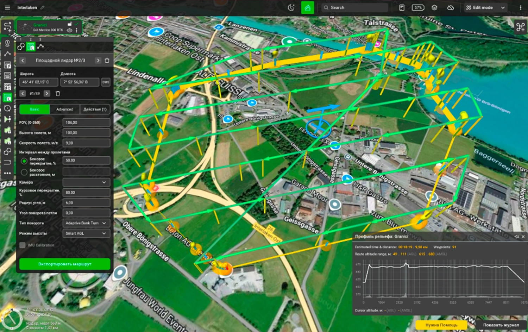Click the cloud offline status icon
The width and height of the screenshot is (528, 332).
click(x=450, y=7)
